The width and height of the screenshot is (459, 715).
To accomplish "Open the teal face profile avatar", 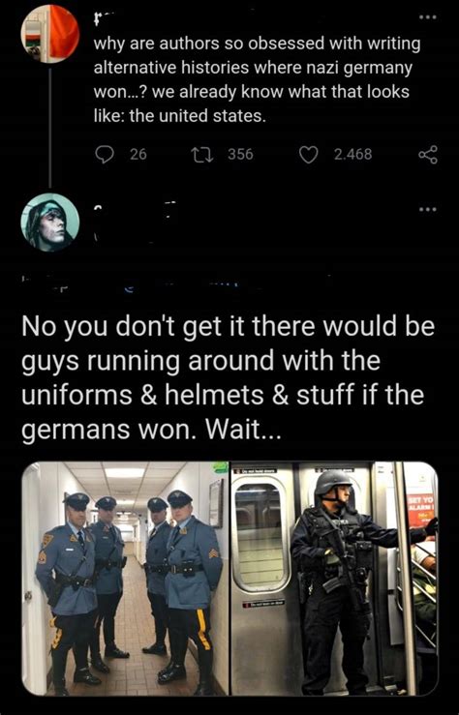I will 50,223.
